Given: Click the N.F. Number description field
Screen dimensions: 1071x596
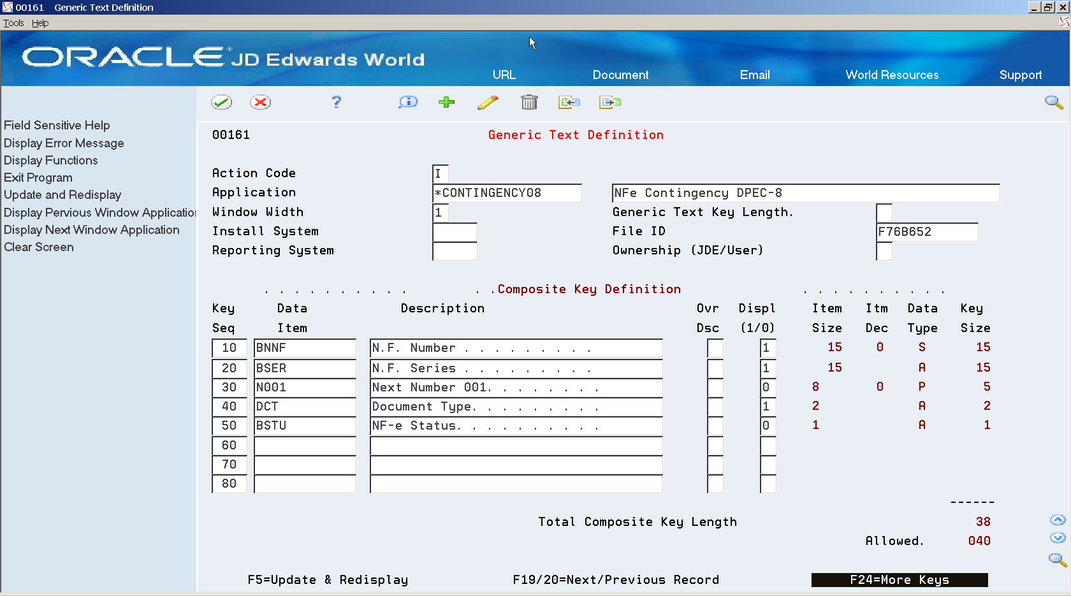Looking at the screenshot, I should (516, 348).
